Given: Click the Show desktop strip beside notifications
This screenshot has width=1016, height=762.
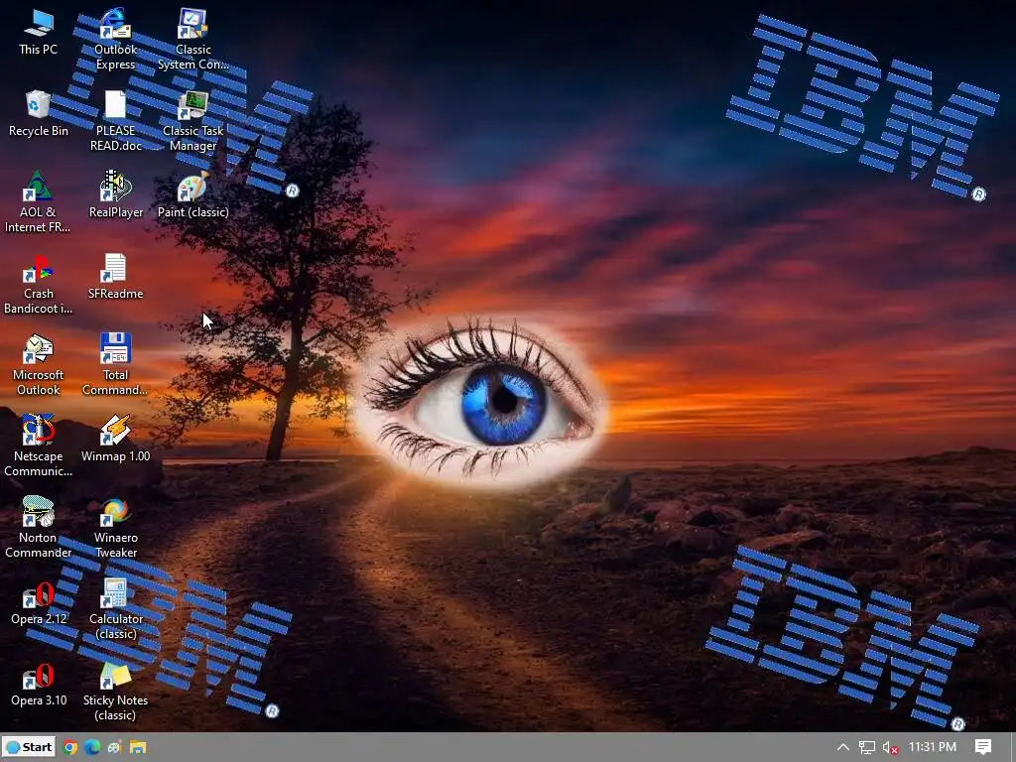Looking at the screenshot, I should [x=1013, y=747].
